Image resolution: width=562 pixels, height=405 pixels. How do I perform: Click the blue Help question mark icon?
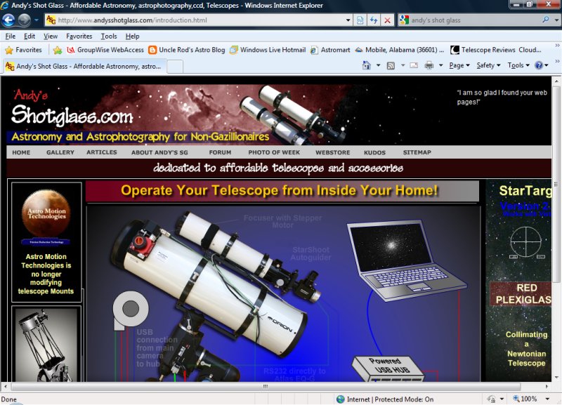point(539,65)
